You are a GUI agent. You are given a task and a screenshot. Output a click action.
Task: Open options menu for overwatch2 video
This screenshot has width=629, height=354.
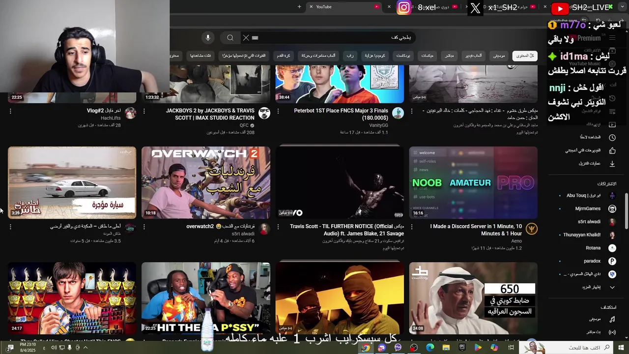[144, 227]
